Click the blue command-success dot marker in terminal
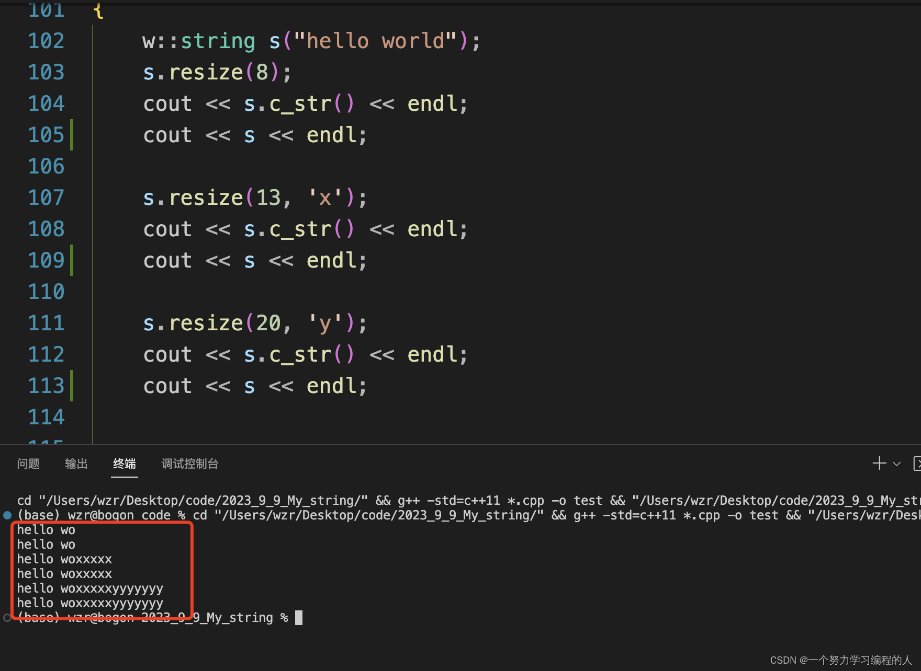 [x=7, y=515]
